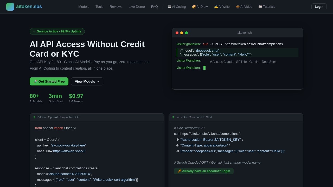The image size is (333, 187).
Task: Click the aitoken.sbs gradient logo icon
Action: pyautogui.click(x=10, y=7)
